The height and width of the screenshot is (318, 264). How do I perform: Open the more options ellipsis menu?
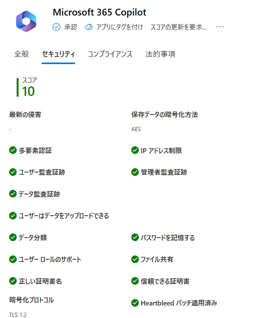[220, 27]
